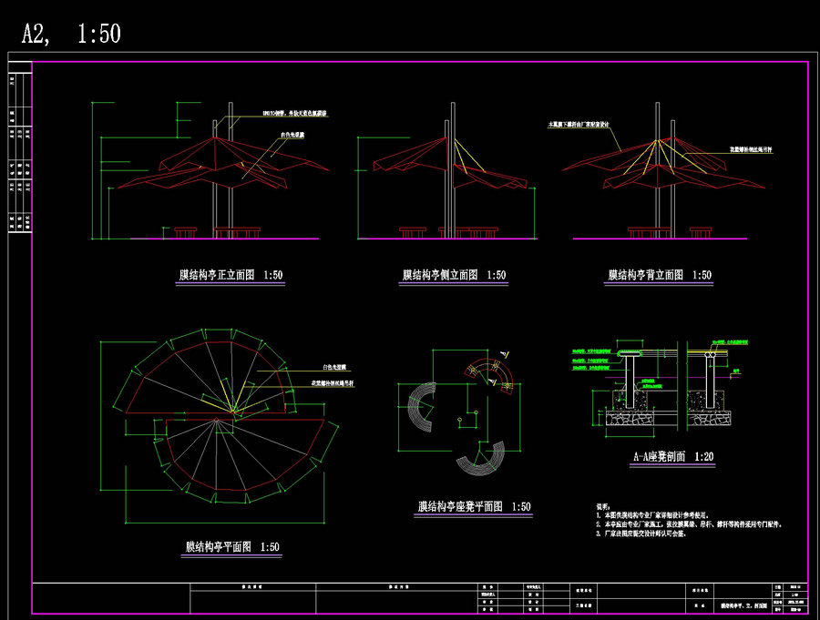Click the 白色电浆膜 annotation in front elevation

point(292,134)
